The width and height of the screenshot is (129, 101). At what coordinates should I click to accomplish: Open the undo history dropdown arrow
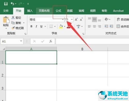click(x=16, y=4)
